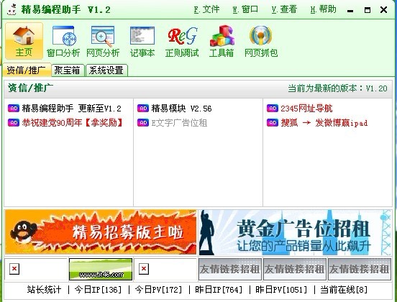397x302 pixels.
Task: Open the H.帮助 menu
Action: tap(324, 9)
